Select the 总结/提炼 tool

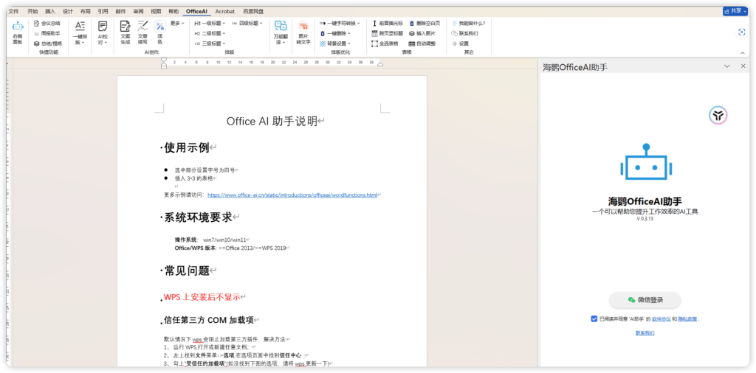point(48,43)
